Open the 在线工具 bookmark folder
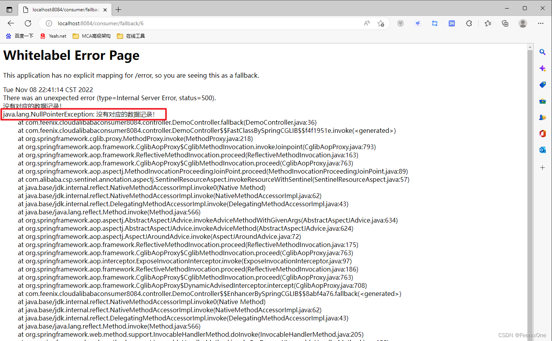 tap(131, 36)
